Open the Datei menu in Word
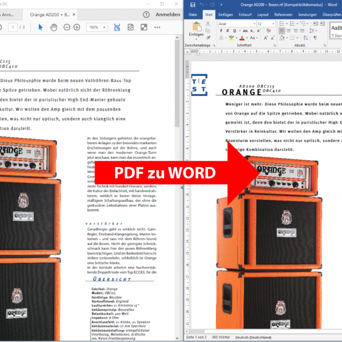Screen dimensions: 342x342 pos(193,15)
